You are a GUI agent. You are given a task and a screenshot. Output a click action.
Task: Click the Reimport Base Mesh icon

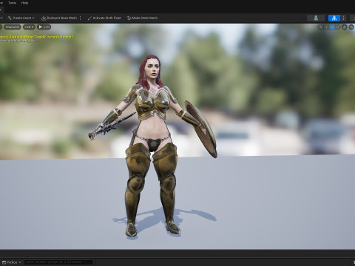pos(44,18)
